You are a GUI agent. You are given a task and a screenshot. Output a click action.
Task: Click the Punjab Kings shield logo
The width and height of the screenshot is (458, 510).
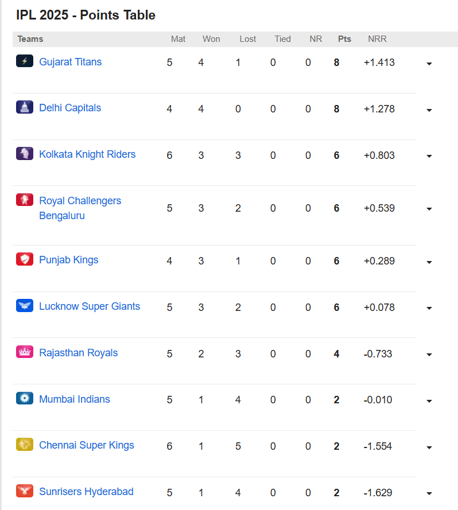[25, 259]
